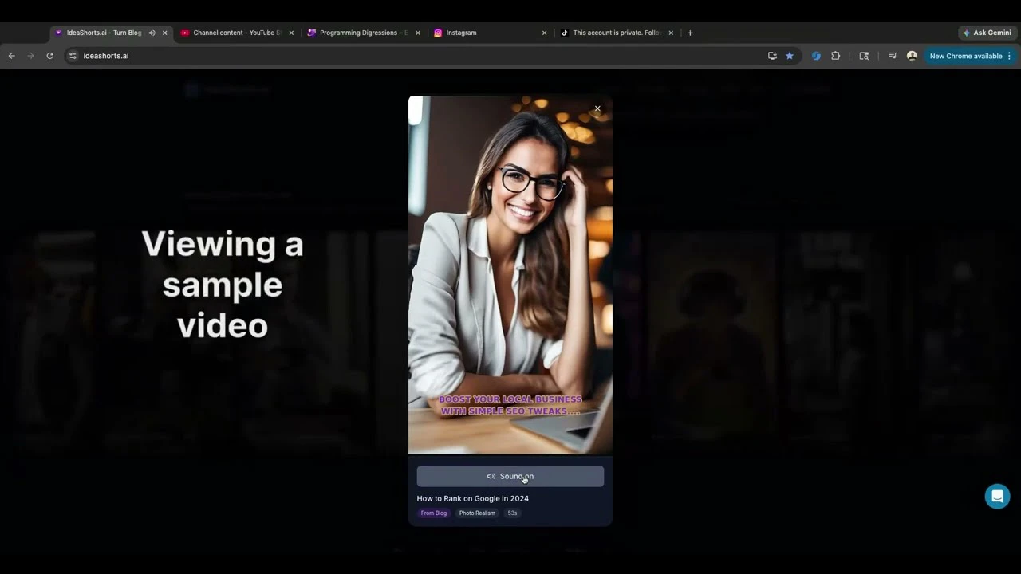The height and width of the screenshot is (574, 1021).
Task: Install app icon in address bar
Action: [772, 56]
